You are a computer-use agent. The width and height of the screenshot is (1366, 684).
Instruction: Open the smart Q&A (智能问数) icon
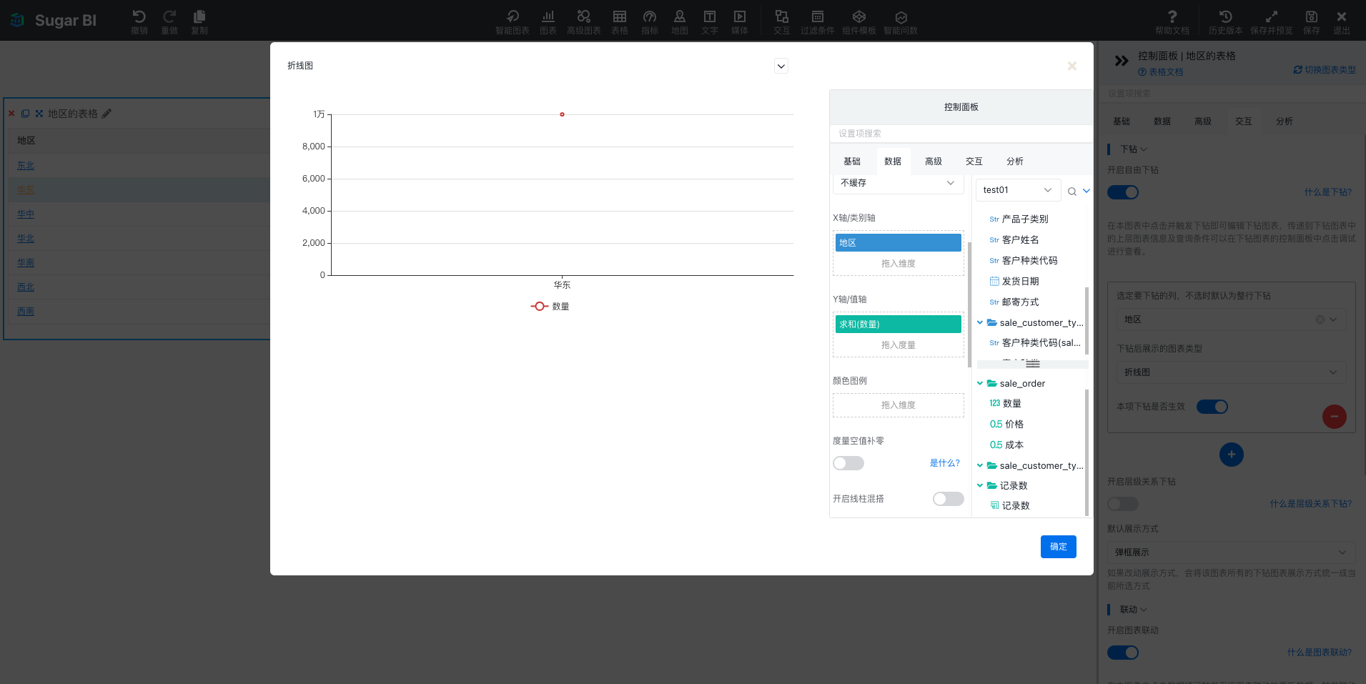[x=901, y=16]
